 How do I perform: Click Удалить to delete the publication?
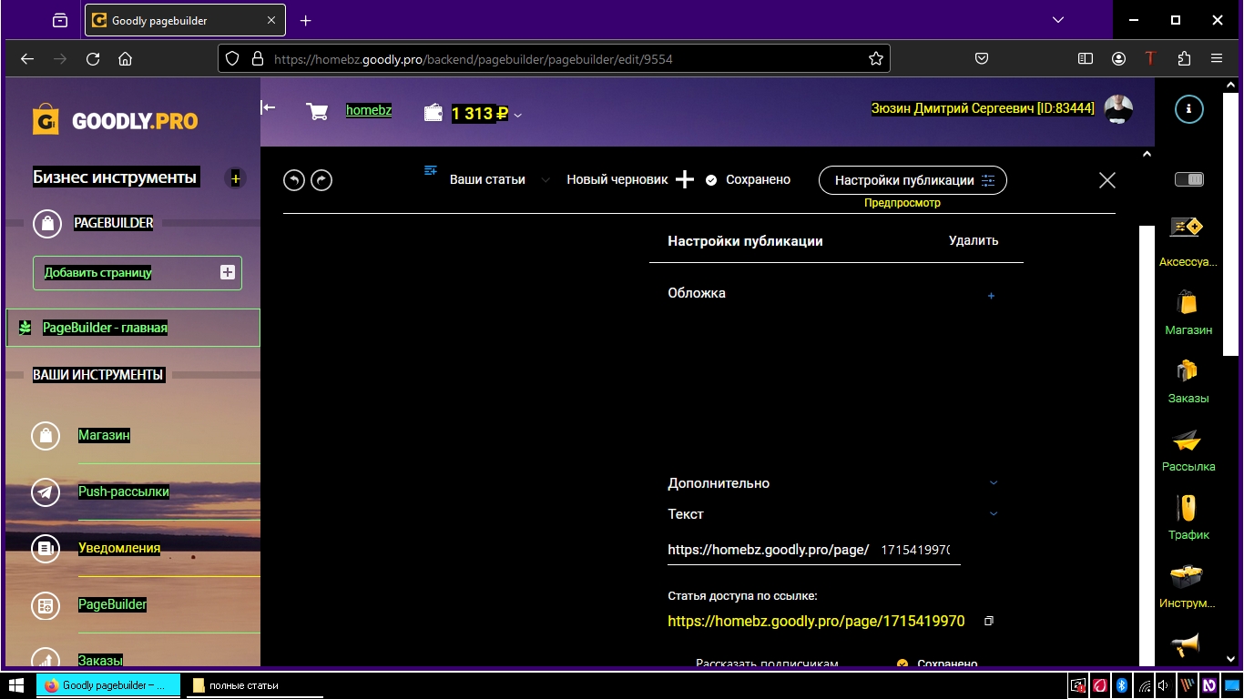[x=974, y=241]
